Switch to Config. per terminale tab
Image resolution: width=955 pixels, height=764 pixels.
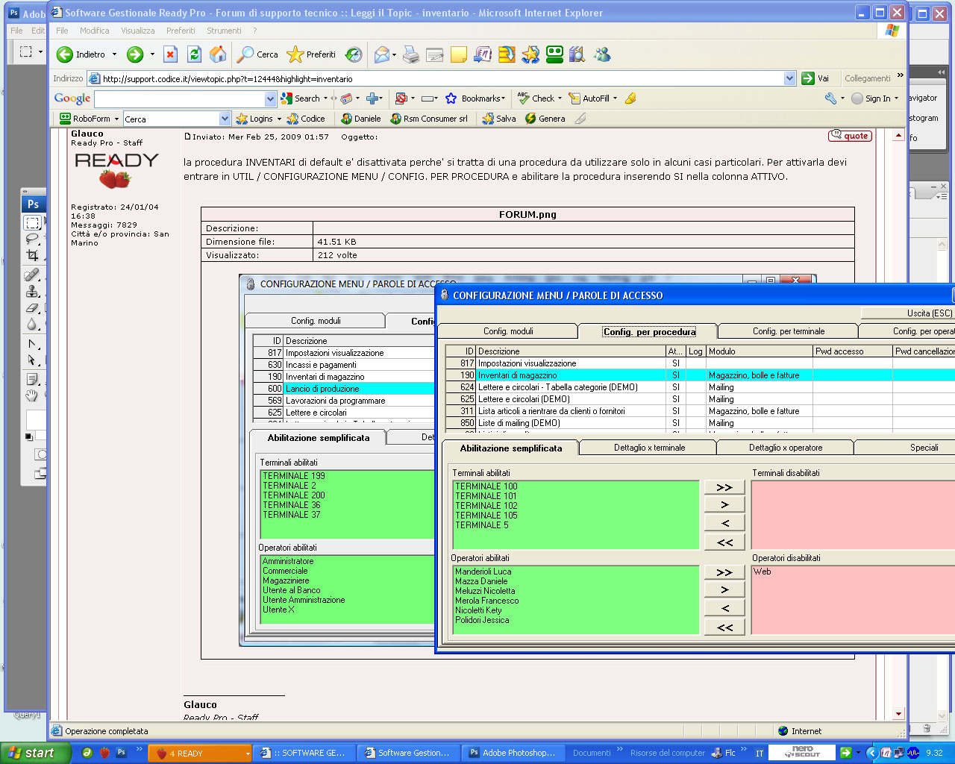[x=788, y=331]
